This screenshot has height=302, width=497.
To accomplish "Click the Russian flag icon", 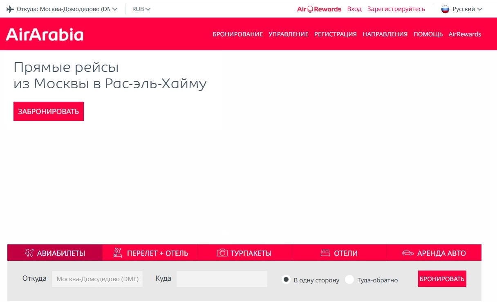I will point(445,9).
